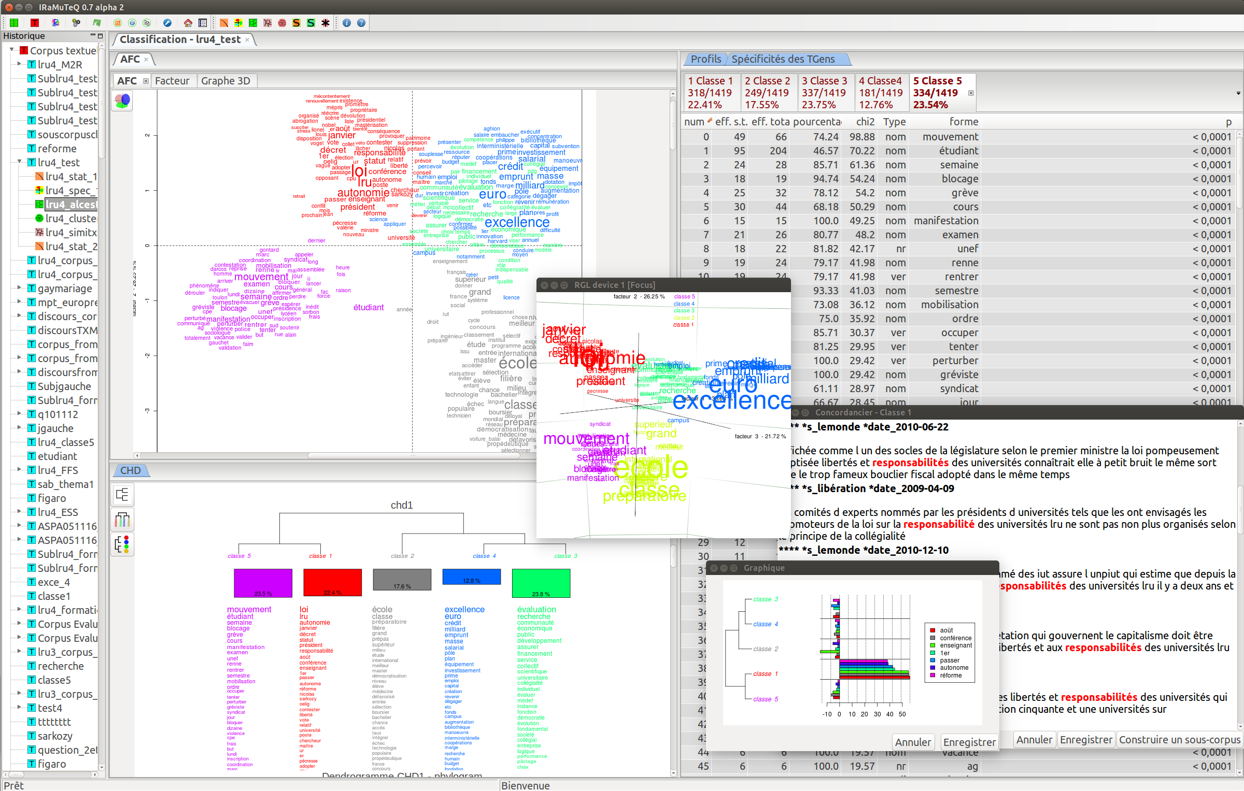Viewport: 1244px width, 791px height.
Task: Click the home icon in toolbar
Action: (188, 23)
